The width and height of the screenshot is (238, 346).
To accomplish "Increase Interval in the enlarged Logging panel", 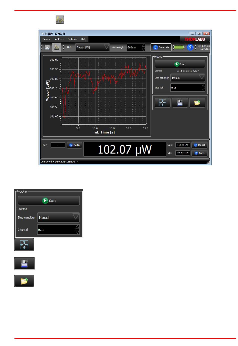I will (77, 227).
